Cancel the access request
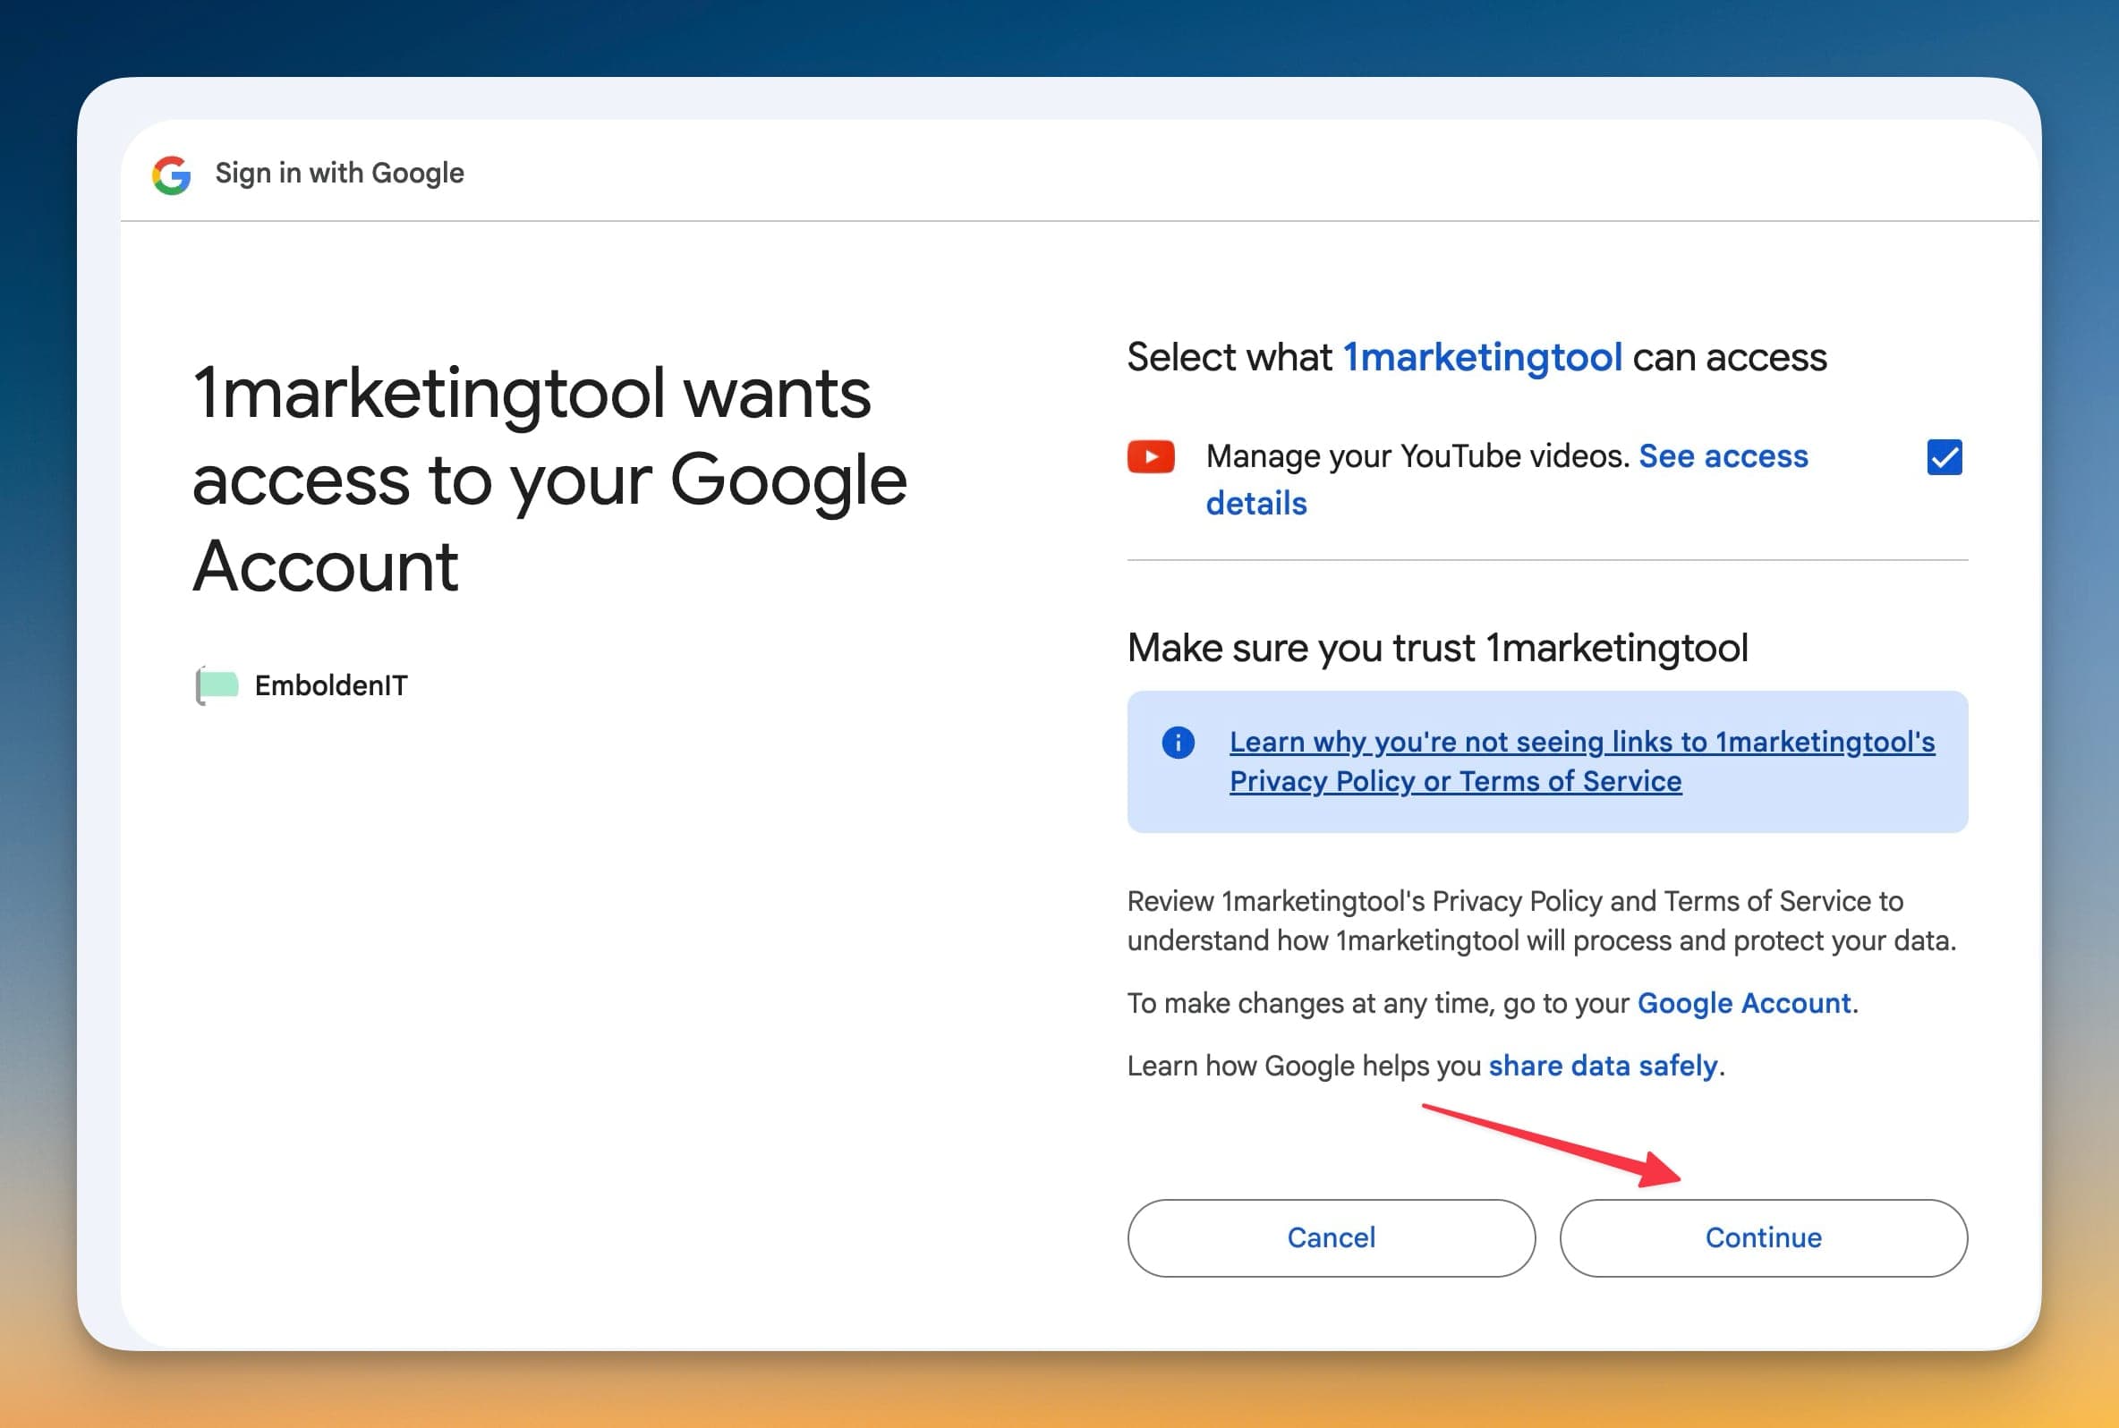Viewport: 2119px width, 1428px height. coord(1332,1237)
